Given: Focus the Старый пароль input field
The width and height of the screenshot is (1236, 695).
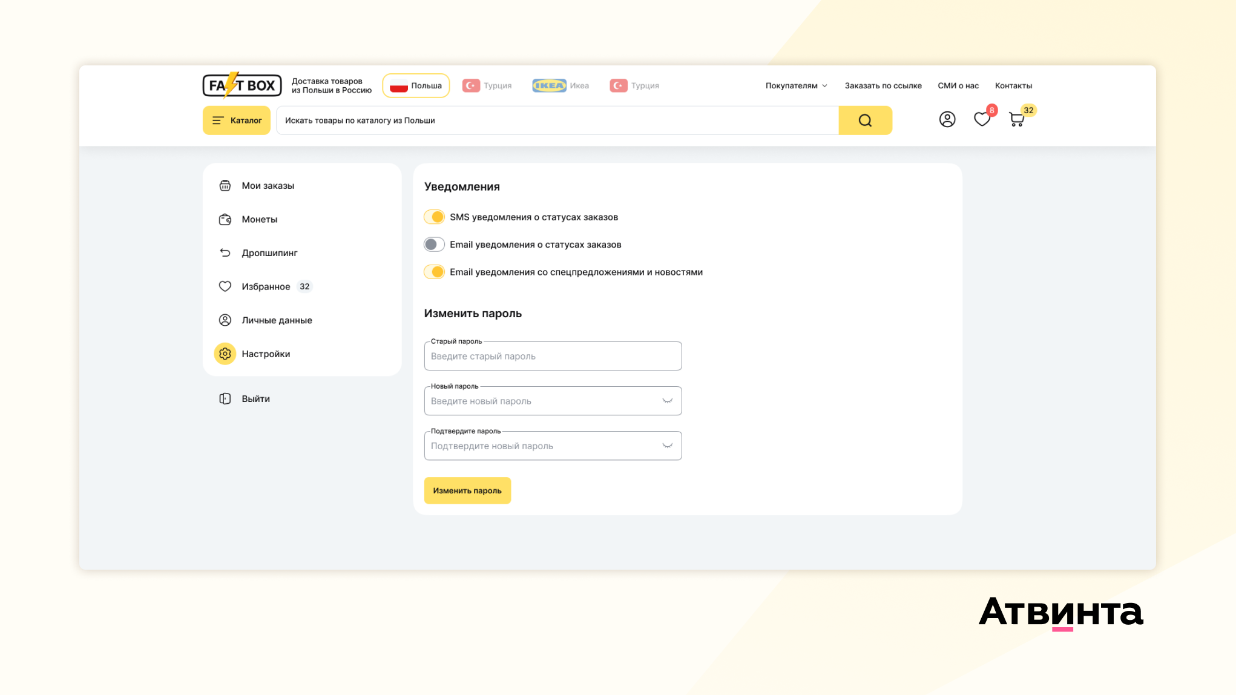Looking at the screenshot, I should click(x=553, y=356).
